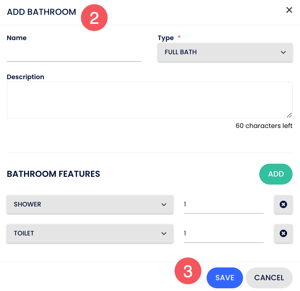The width and height of the screenshot is (300, 291).
Task: Expand the Shower feature dropdown
Action: (x=90, y=204)
